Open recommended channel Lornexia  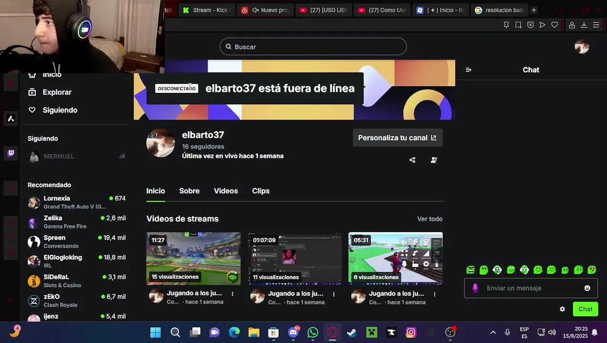(76, 202)
